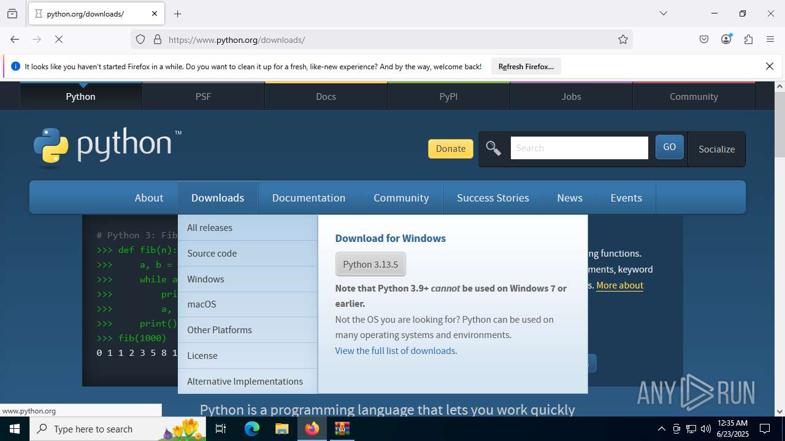Click the volume speaker tray icon
785x441 pixels.
tap(706, 429)
